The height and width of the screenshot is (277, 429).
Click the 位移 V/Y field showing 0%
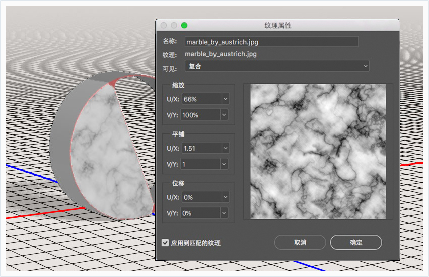pos(200,213)
